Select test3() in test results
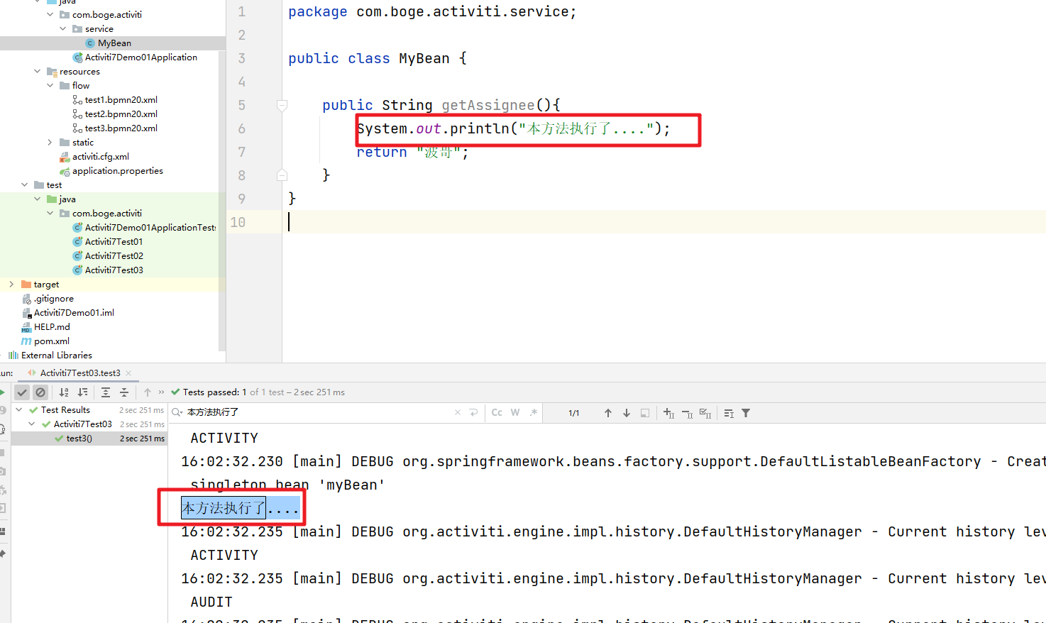 pos(79,439)
